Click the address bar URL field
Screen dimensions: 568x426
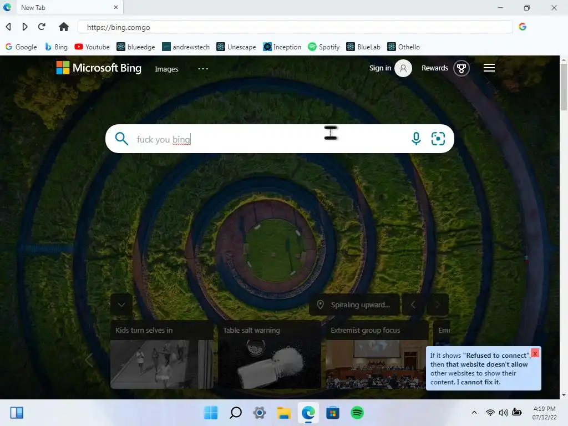(x=295, y=27)
